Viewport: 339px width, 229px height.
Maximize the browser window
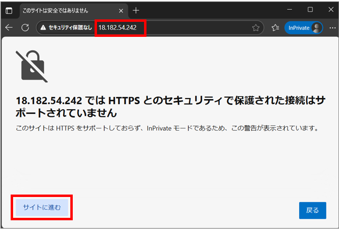[310, 10]
